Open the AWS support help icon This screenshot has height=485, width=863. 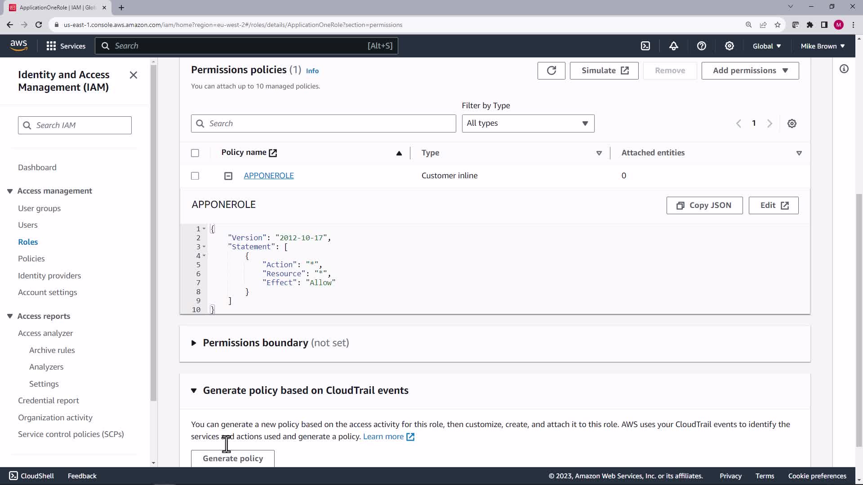tap(701, 46)
